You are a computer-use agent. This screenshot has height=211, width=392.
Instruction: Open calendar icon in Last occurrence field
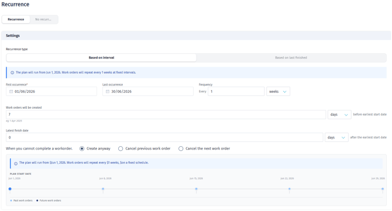click(108, 91)
